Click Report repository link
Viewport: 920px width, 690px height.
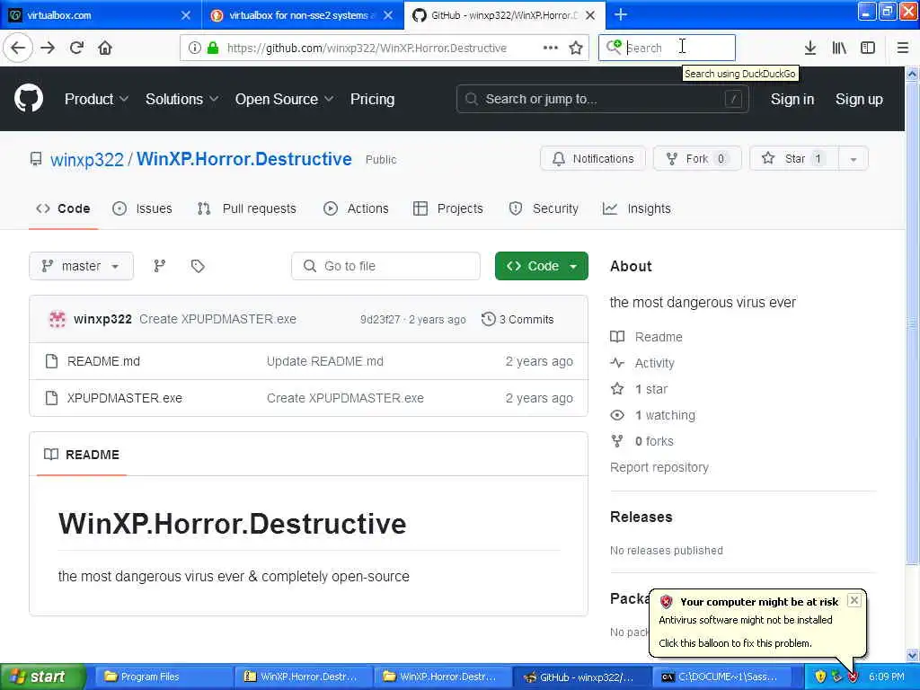click(x=659, y=467)
